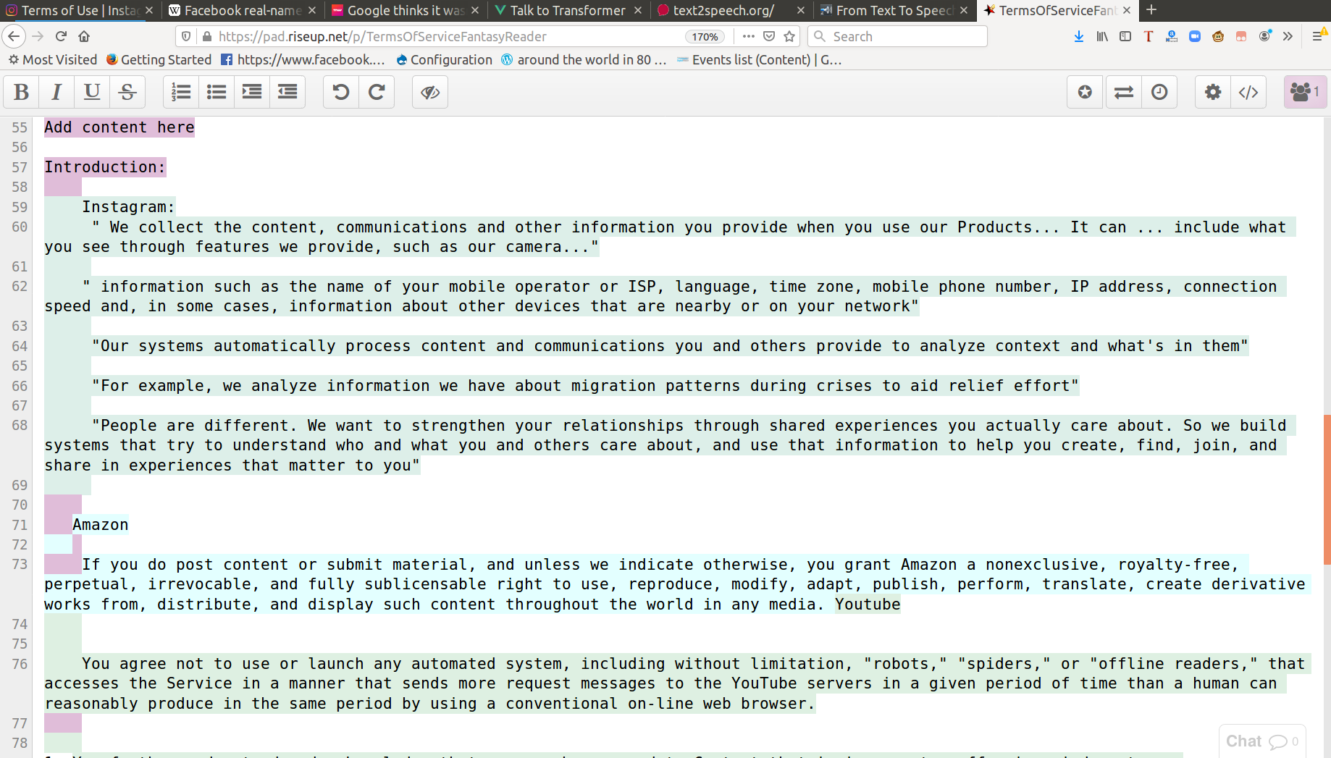
Task: Open a new browser tab
Action: 1151,10
